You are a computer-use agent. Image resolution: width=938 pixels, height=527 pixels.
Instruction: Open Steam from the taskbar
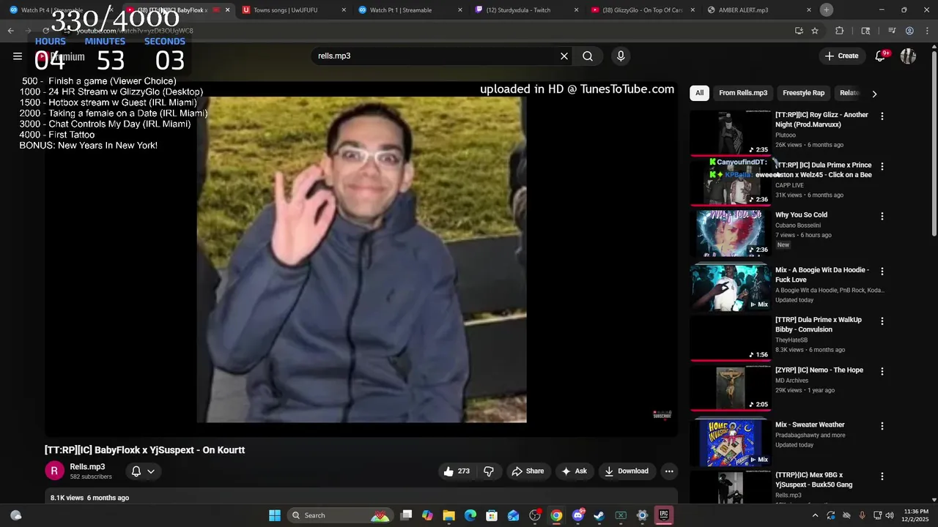(599, 515)
